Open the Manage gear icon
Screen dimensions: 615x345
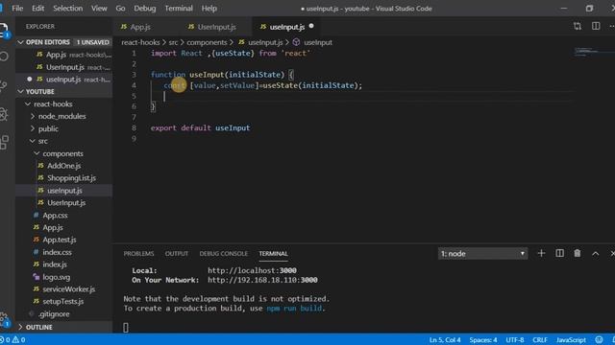click(x=4, y=319)
